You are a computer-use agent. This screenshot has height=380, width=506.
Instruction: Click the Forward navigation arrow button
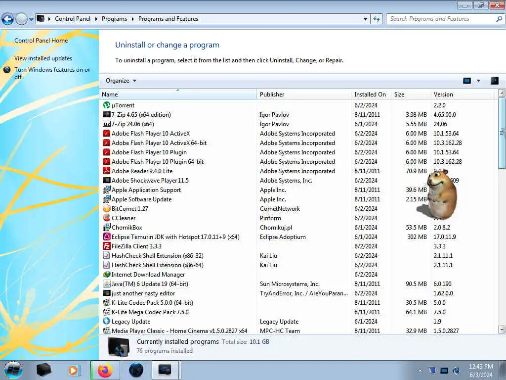[21, 19]
